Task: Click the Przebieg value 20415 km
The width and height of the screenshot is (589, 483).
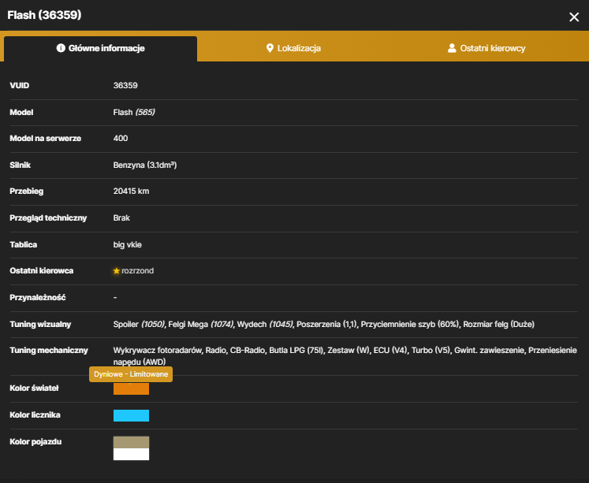Action: [x=131, y=191]
